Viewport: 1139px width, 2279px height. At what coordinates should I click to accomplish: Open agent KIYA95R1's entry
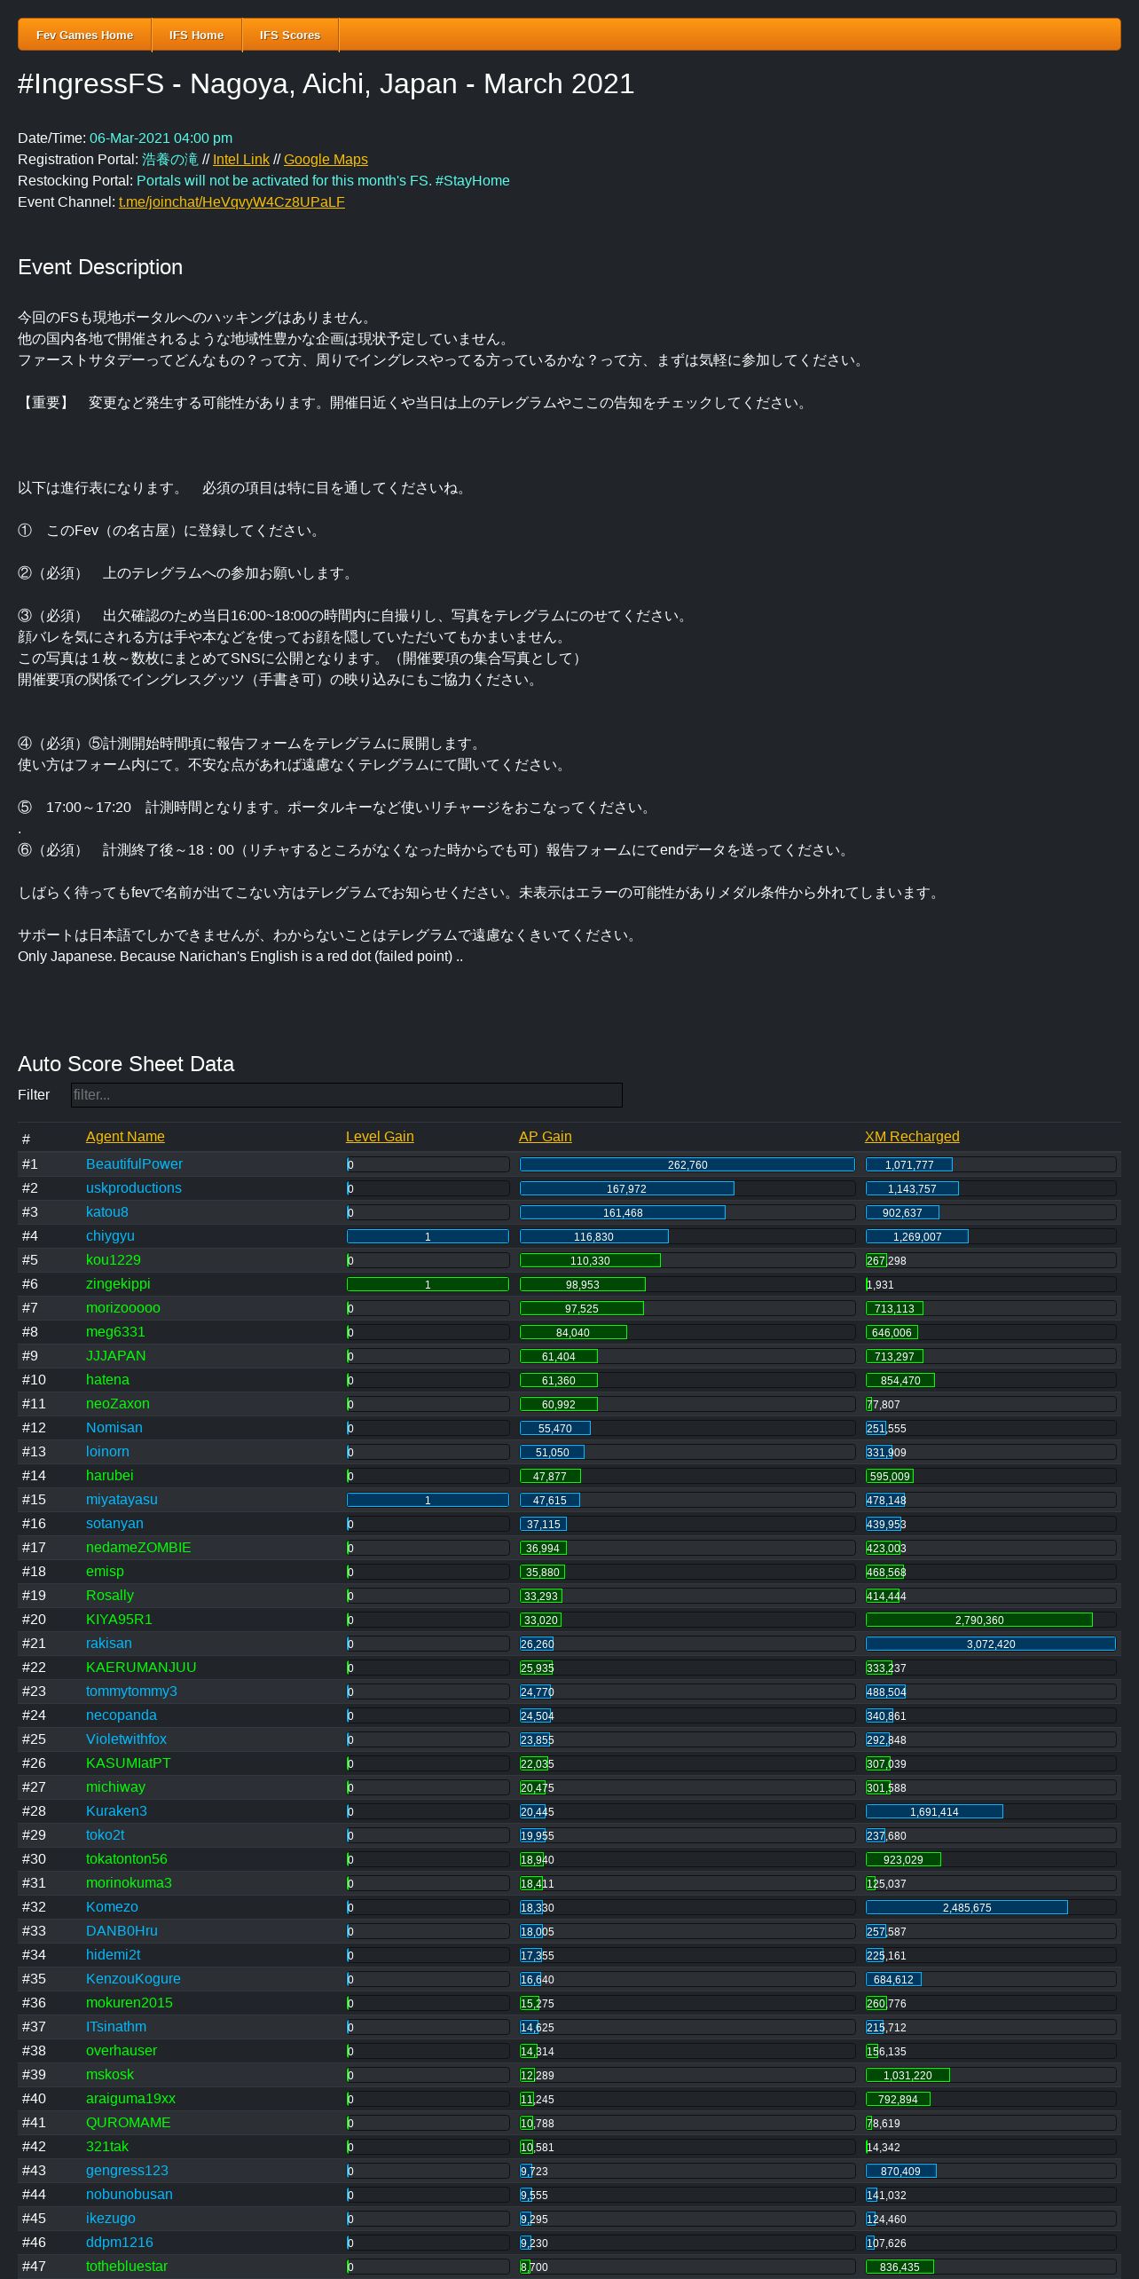[x=119, y=1620]
